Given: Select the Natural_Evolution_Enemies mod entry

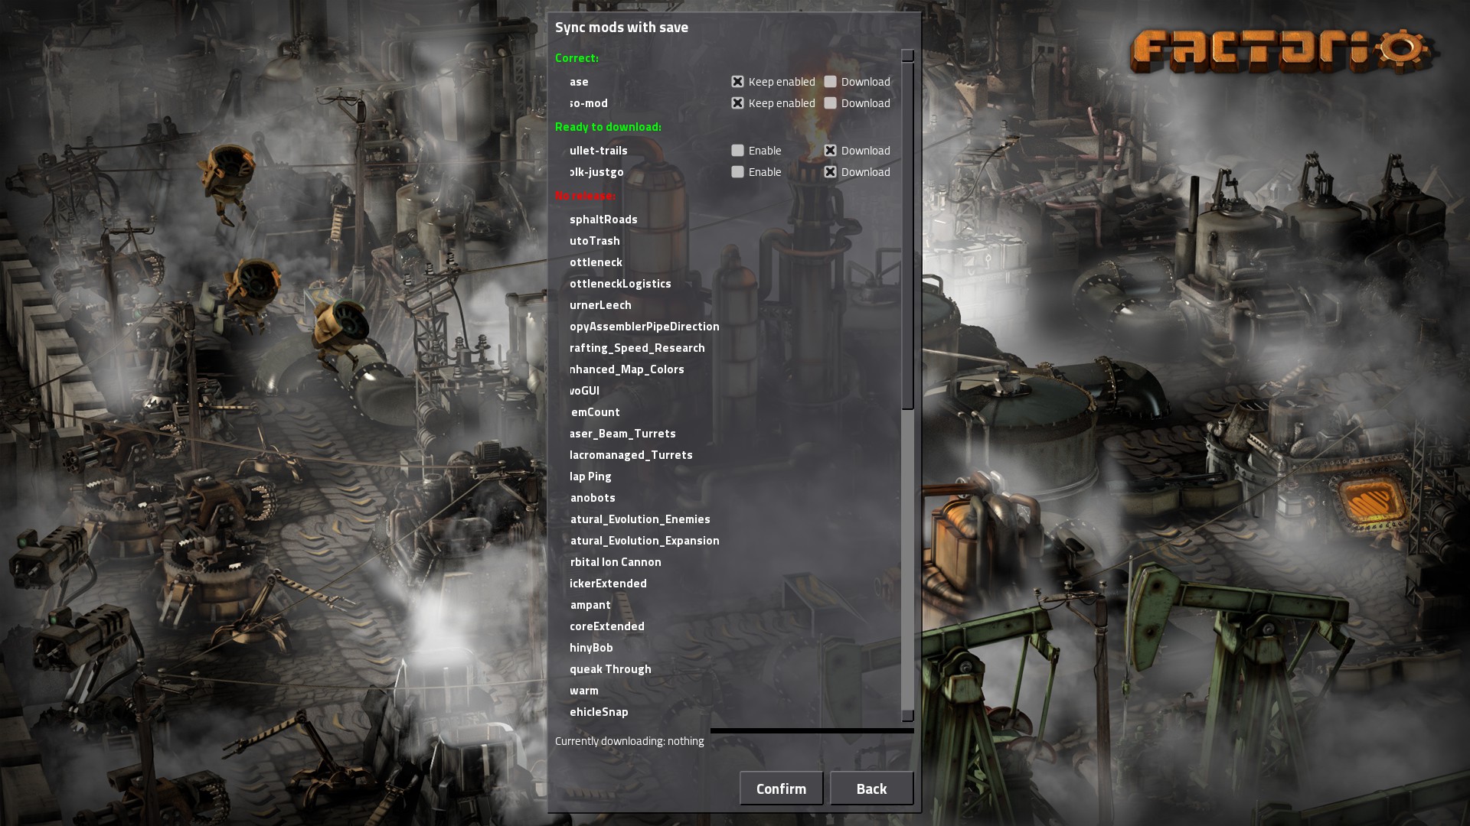Looking at the screenshot, I should [x=640, y=519].
